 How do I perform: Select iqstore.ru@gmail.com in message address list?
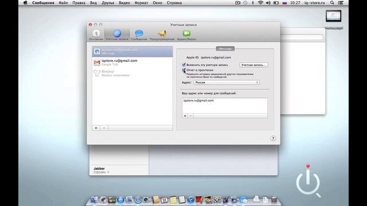198,101
